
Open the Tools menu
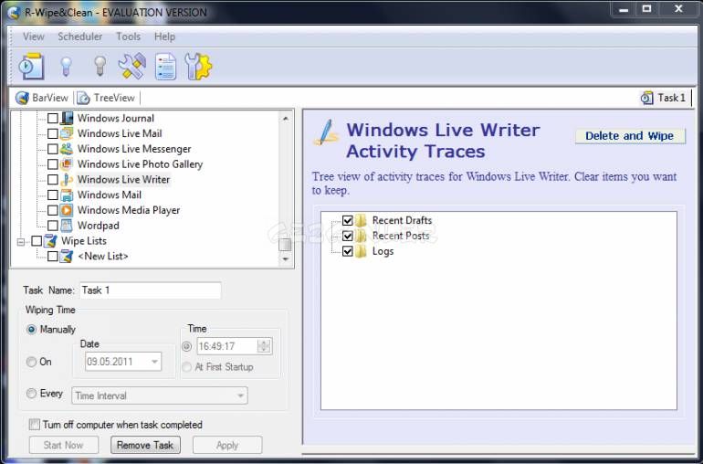pyautogui.click(x=128, y=37)
